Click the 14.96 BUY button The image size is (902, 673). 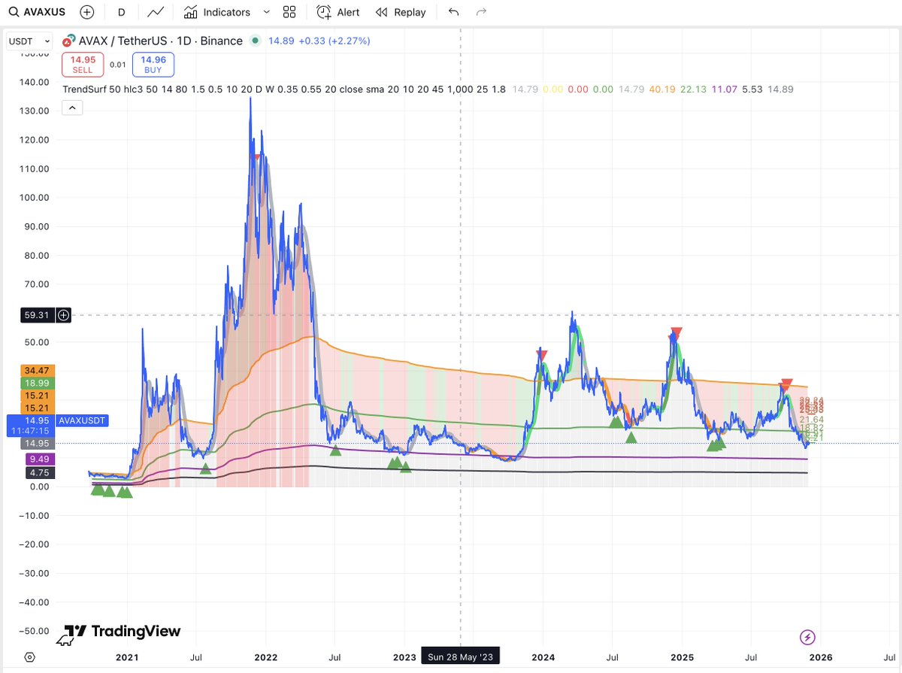click(x=153, y=64)
